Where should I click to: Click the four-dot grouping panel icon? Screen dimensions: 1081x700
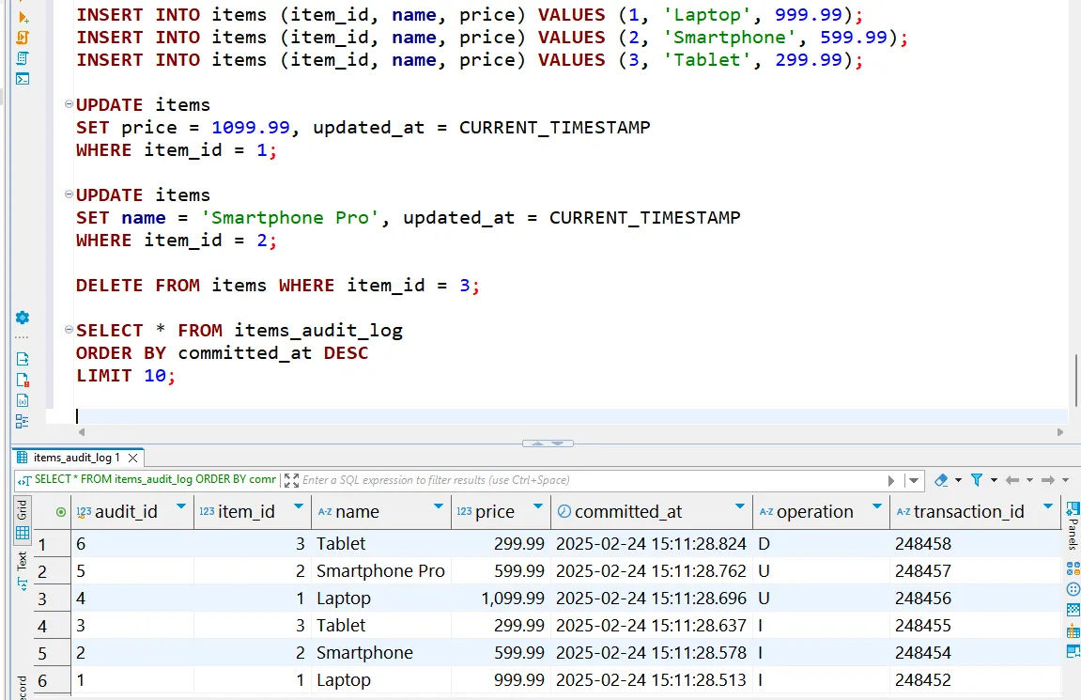pyautogui.click(x=1073, y=569)
